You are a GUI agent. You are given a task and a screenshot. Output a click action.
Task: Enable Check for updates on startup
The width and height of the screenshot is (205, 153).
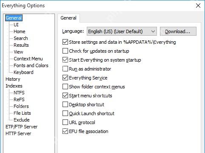pyautogui.click(x=65, y=51)
